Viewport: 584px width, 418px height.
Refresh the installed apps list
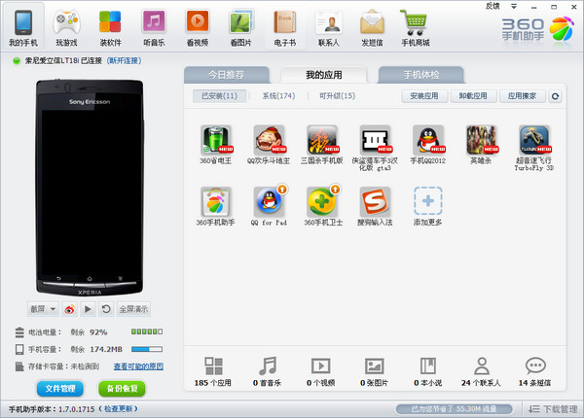point(556,96)
